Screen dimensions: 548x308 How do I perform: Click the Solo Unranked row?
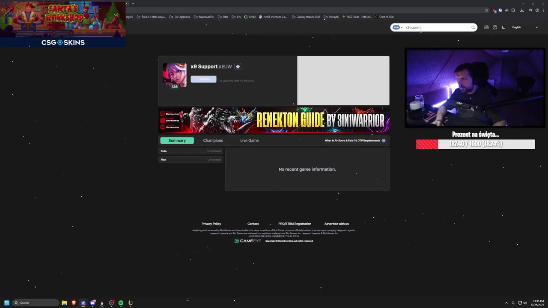pyautogui.click(x=191, y=151)
